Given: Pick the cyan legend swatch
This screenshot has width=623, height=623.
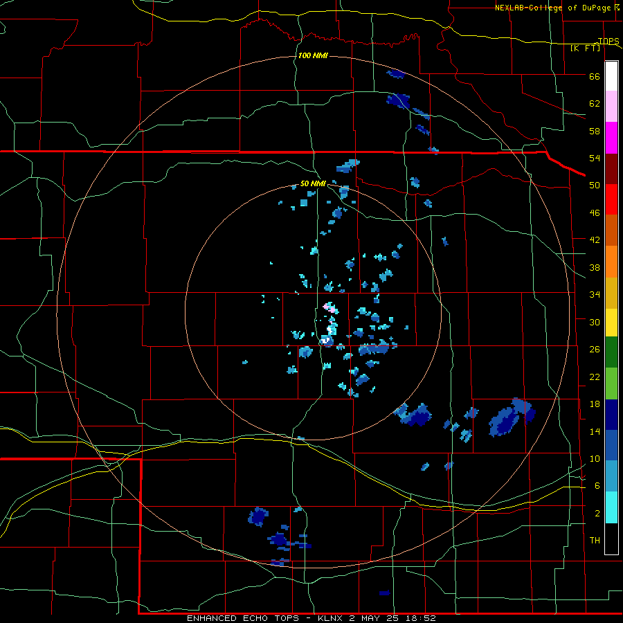Looking at the screenshot, I should click(x=611, y=507).
